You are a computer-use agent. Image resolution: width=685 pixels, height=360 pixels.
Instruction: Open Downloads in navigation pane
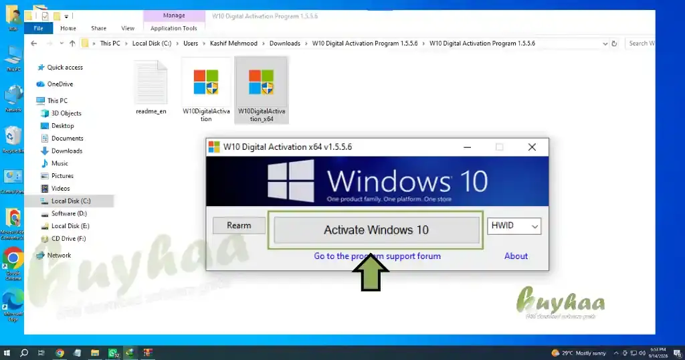coord(61,151)
